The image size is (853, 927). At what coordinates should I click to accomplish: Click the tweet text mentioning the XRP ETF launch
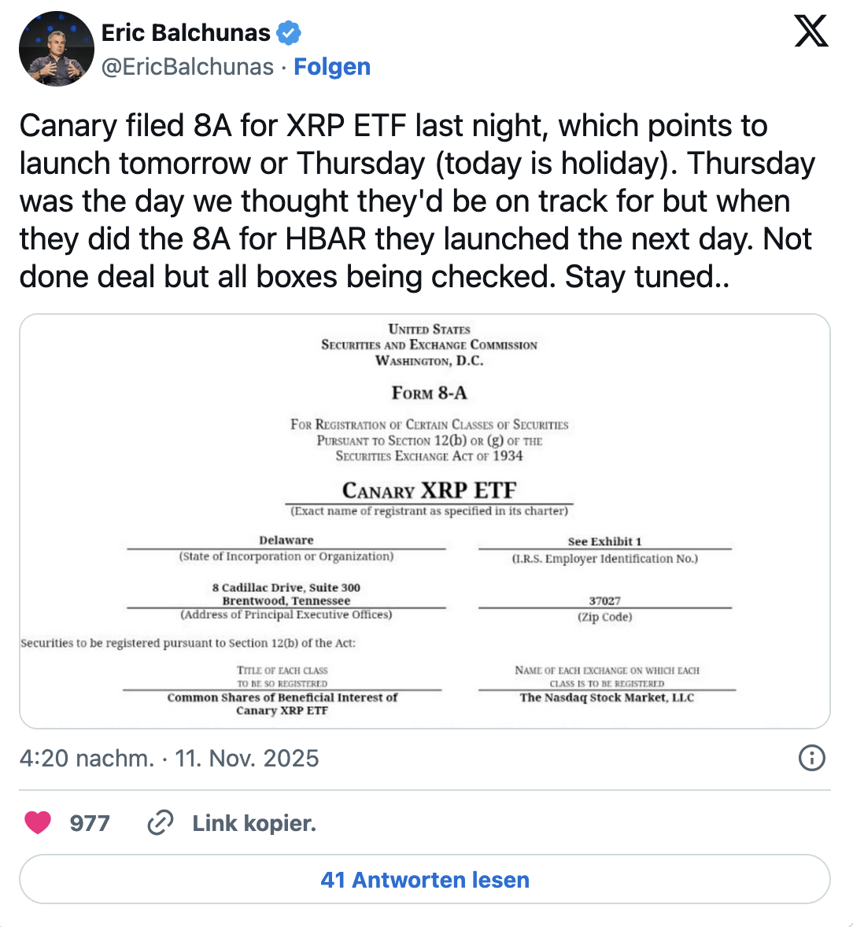(417, 201)
